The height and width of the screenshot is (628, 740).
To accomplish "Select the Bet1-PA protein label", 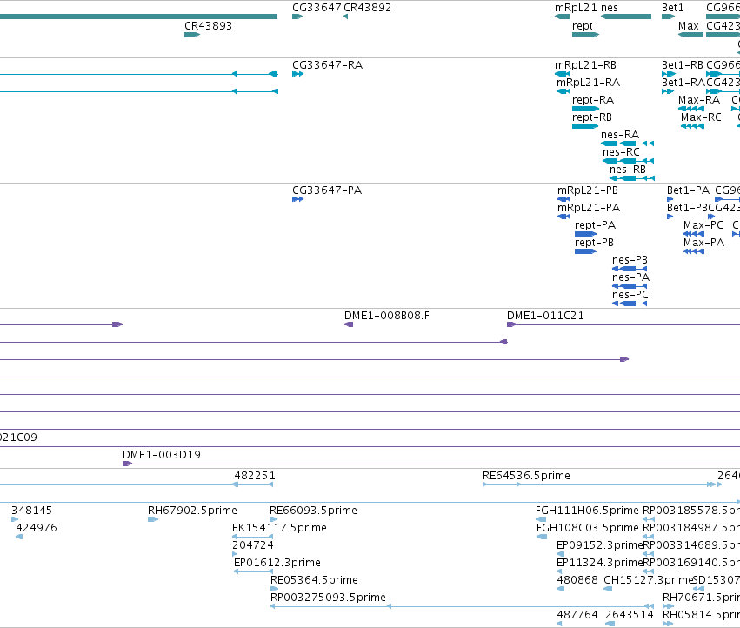I will [x=688, y=190].
